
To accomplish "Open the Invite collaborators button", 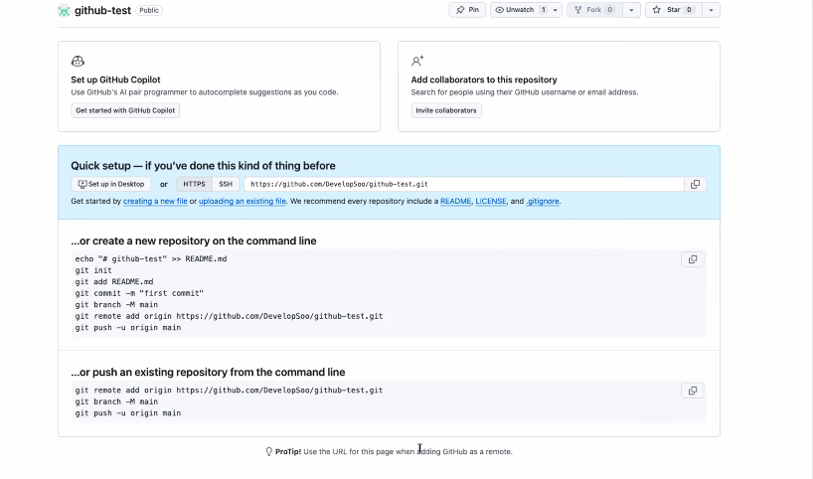I will click(x=446, y=110).
